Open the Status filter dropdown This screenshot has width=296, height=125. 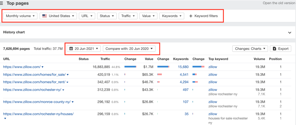point(107,16)
